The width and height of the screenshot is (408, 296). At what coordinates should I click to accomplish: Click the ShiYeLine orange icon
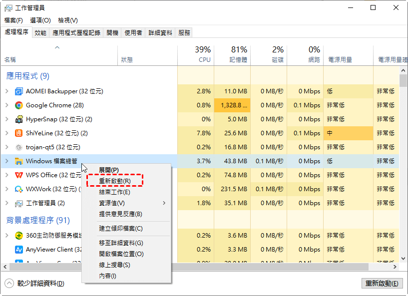point(19,133)
